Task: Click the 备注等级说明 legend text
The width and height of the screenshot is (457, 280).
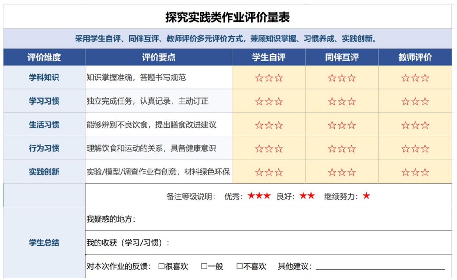Action: [x=191, y=196]
